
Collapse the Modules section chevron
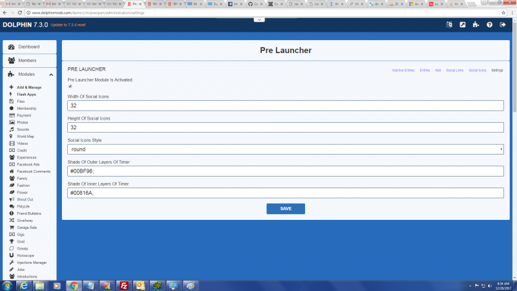[51, 74]
